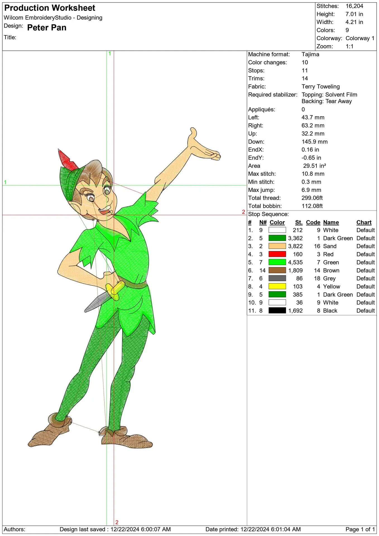
Task: Click the Width value '4.21 in'
Action: tap(354, 22)
